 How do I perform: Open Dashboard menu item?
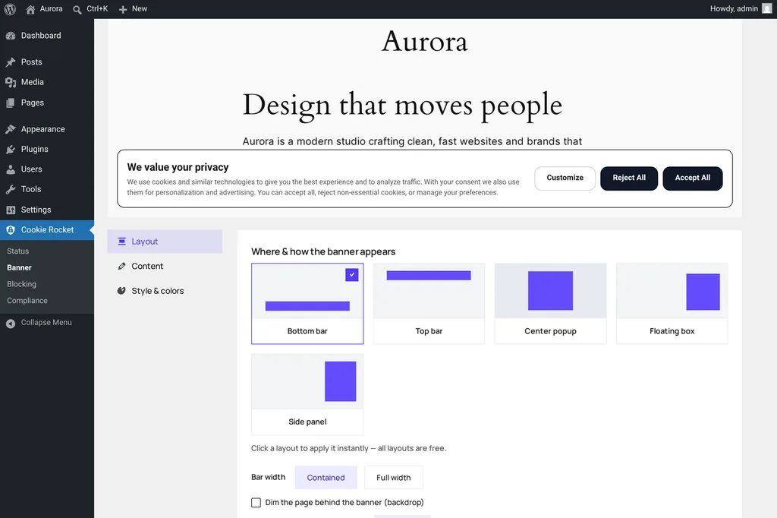[x=47, y=36]
